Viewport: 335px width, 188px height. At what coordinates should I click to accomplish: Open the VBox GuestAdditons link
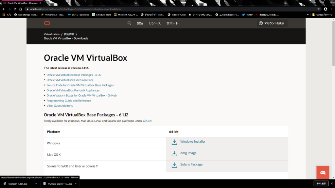tap(60, 106)
